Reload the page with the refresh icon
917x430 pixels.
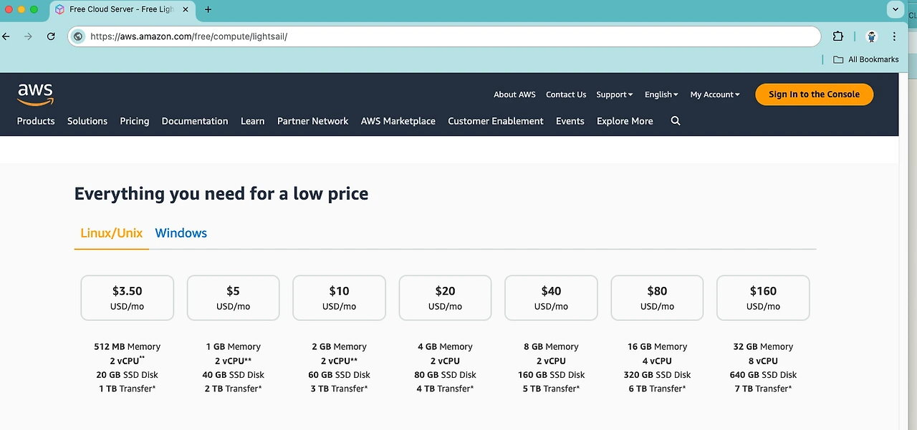[x=51, y=36]
